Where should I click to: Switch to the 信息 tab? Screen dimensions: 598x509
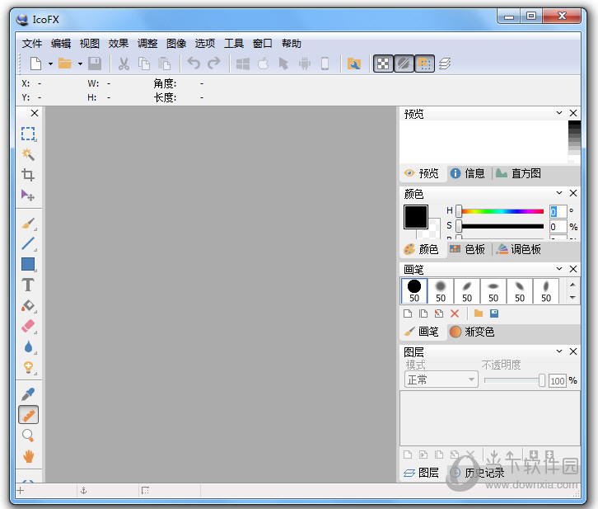pyautogui.click(x=468, y=173)
